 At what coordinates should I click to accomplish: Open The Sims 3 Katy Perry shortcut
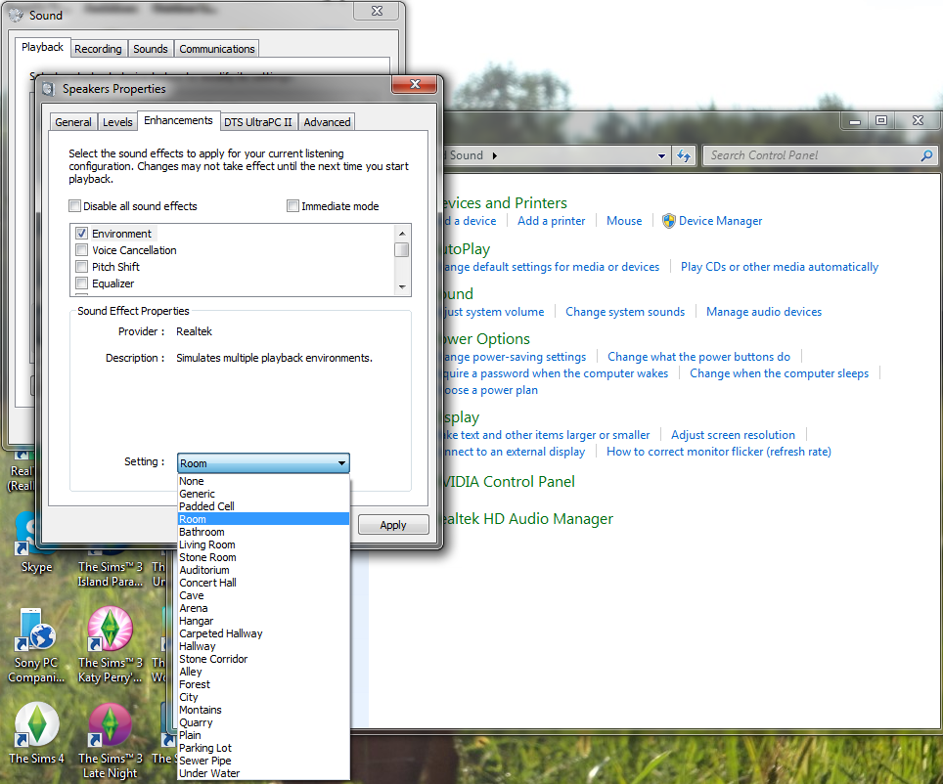tap(110, 632)
